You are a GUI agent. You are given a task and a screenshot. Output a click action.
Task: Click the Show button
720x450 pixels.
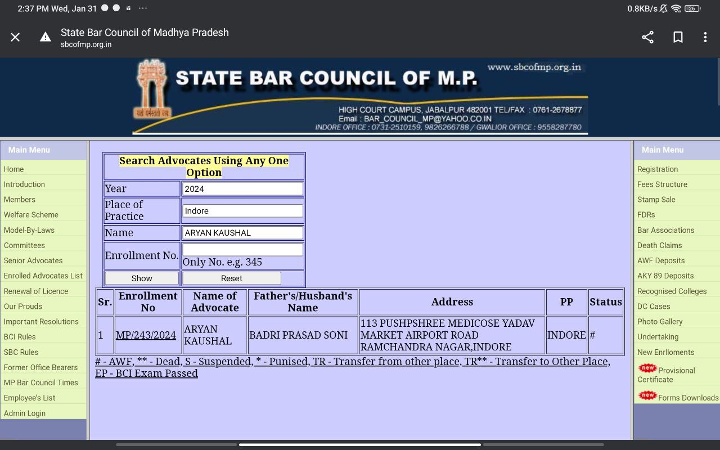click(x=142, y=278)
